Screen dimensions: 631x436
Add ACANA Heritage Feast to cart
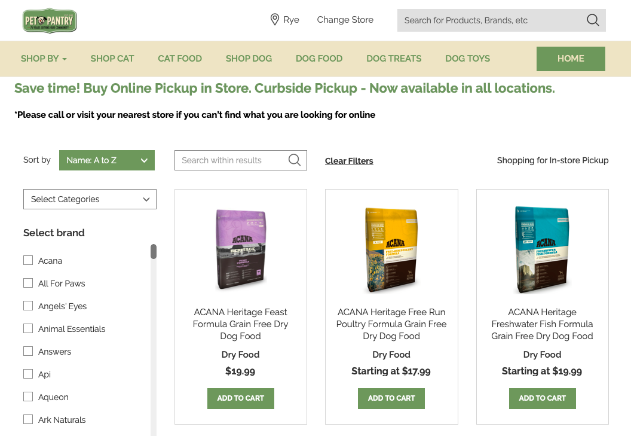(241, 398)
